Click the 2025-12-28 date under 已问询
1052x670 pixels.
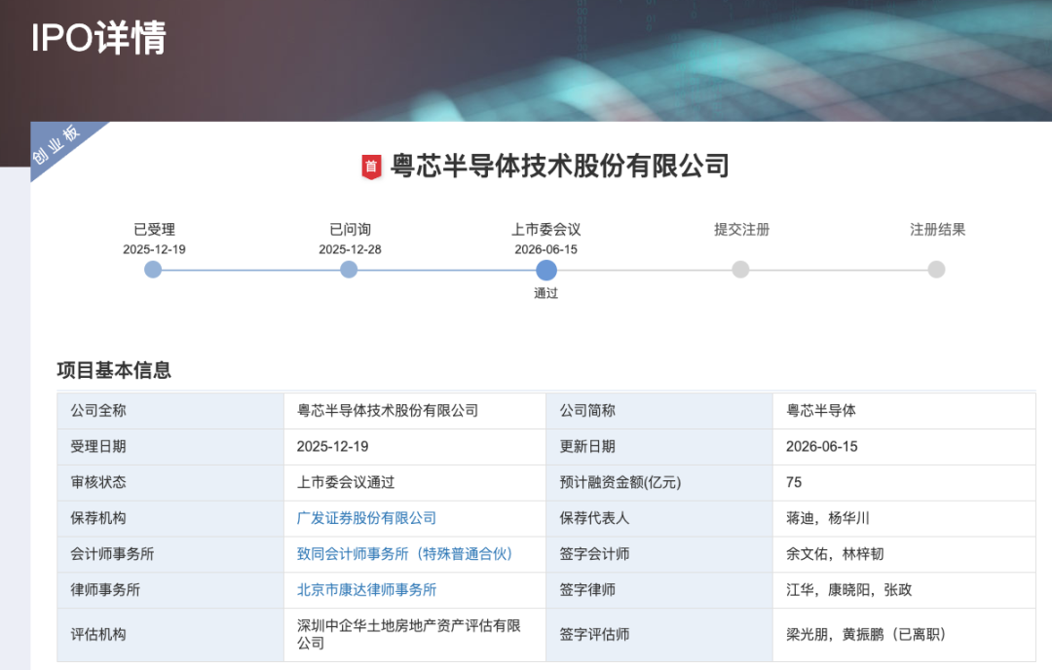pos(350,249)
